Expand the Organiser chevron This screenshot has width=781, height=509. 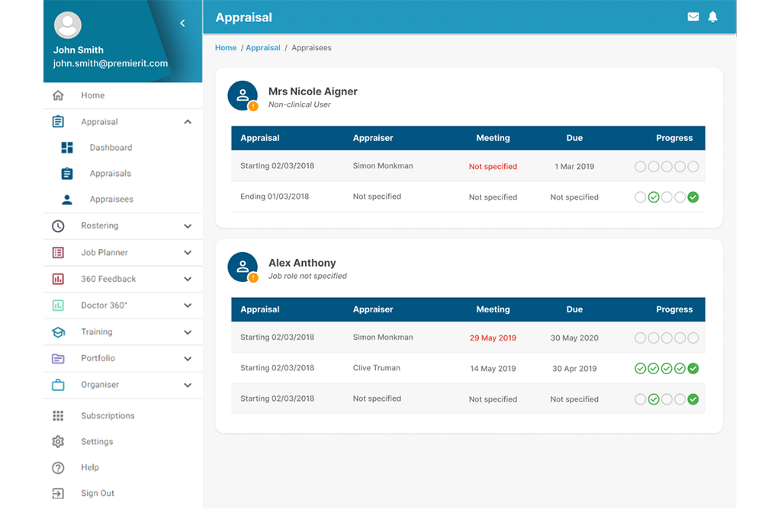tap(188, 385)
